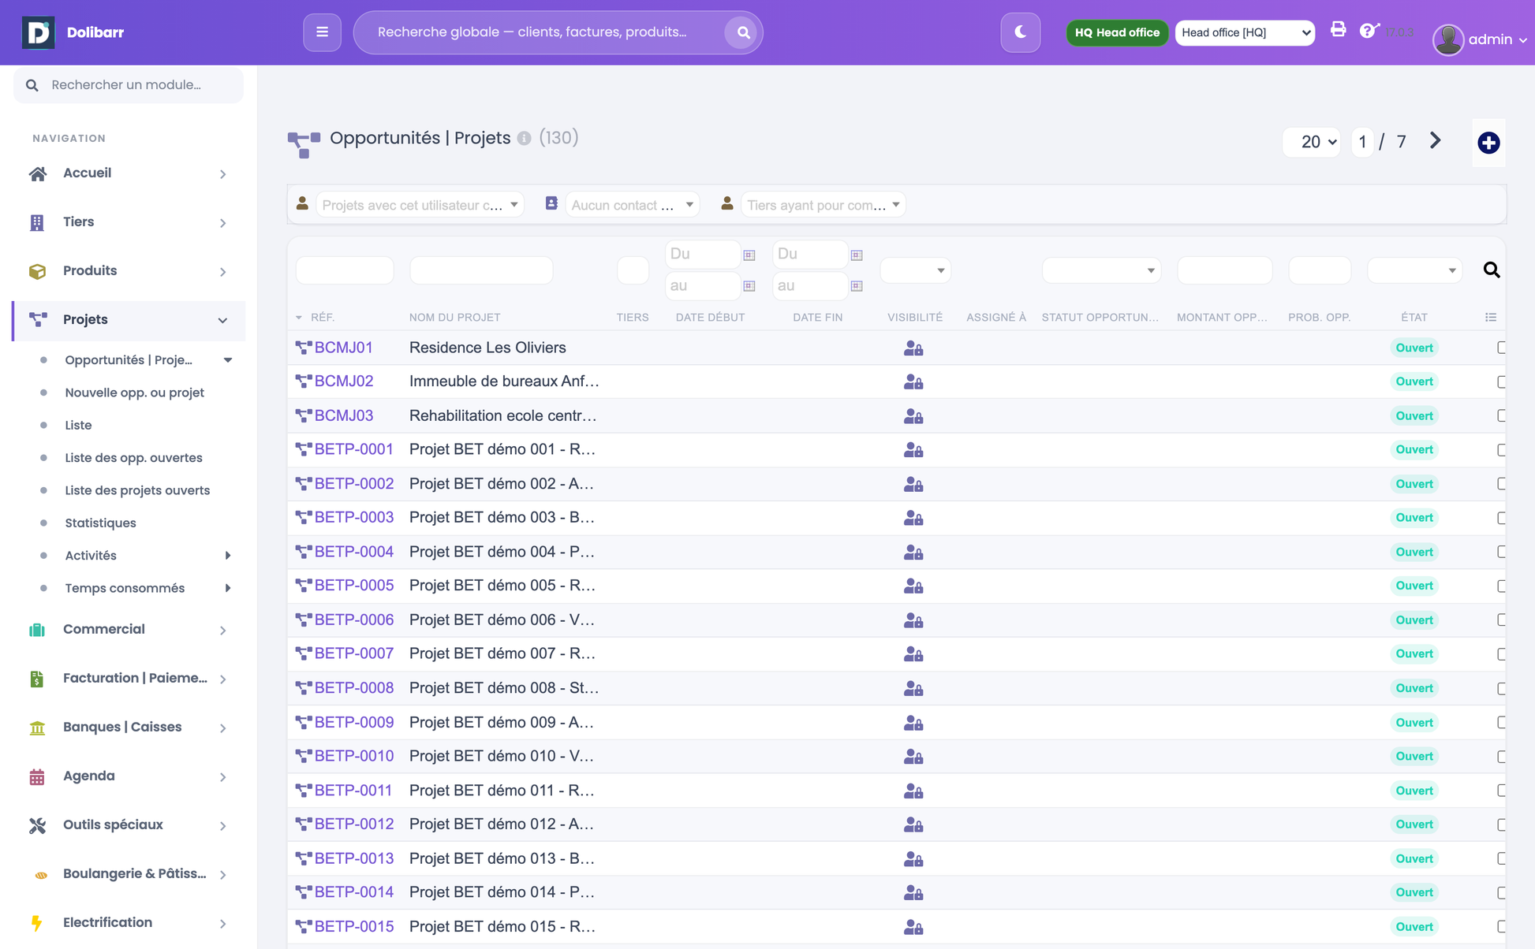Click the printer icon in top bar
The height and width of the screenshot is (949, 1535).
tap(1339, 30)
